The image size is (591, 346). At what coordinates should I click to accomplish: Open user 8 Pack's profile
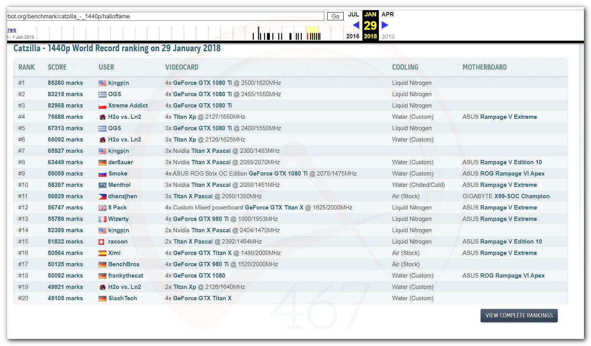pos(117,208)
